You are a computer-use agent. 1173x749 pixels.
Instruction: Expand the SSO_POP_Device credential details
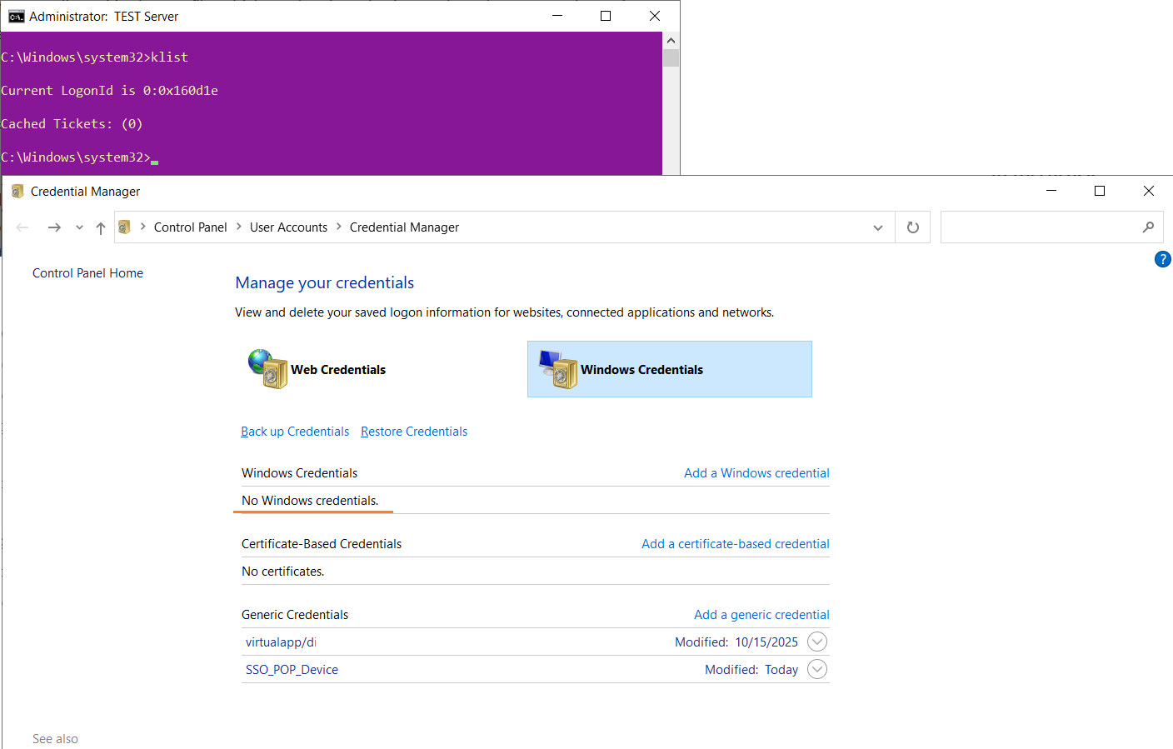tap(816, 669)
